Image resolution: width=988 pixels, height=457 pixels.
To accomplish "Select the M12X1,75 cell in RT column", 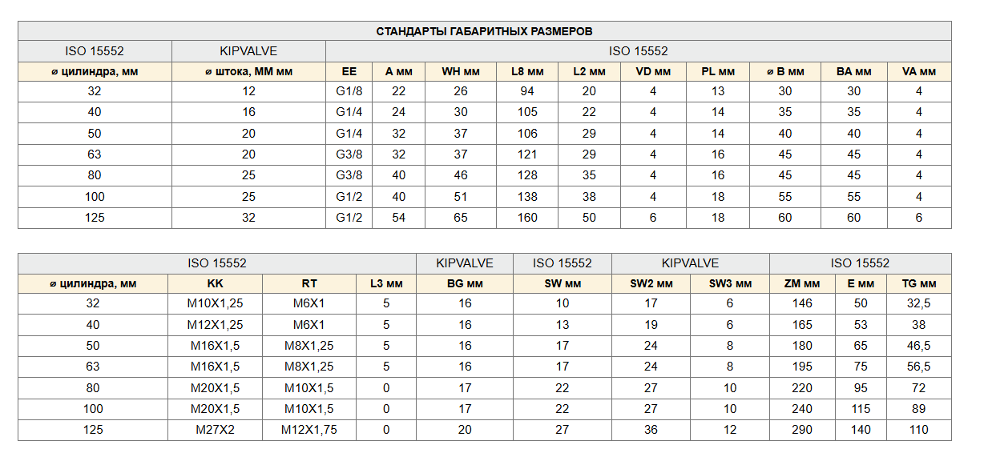I will click(309, 430).
